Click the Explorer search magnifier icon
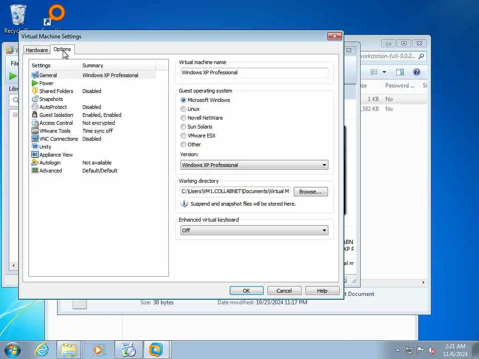 421,56
